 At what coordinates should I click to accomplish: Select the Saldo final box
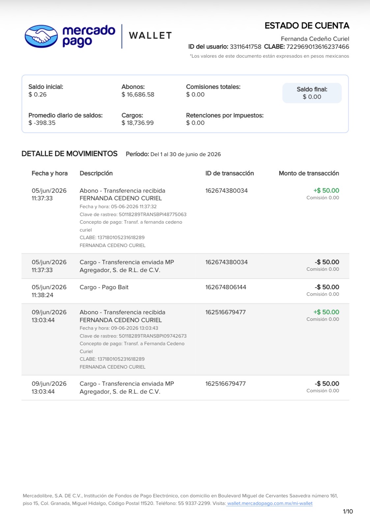point(312,93)
